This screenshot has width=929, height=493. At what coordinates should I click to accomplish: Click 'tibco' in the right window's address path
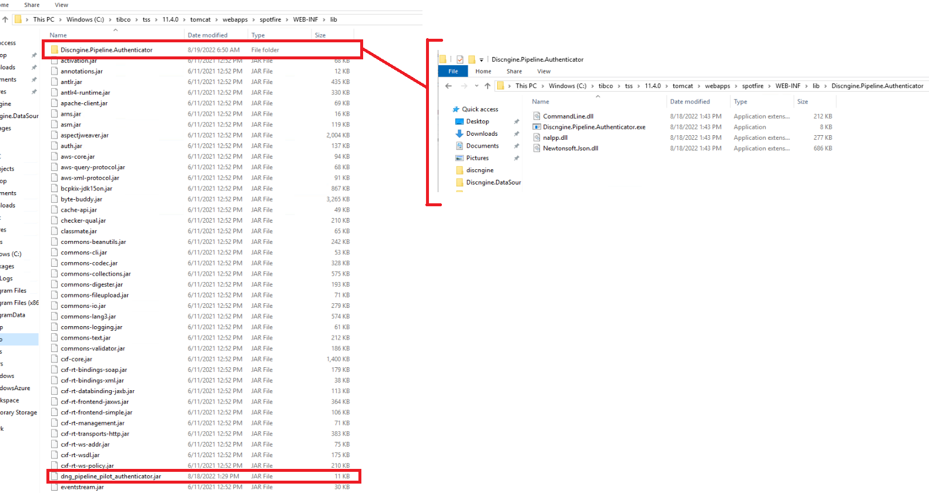point(606,86)
